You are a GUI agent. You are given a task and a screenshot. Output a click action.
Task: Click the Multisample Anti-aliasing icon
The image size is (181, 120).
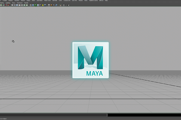(54, 5)
